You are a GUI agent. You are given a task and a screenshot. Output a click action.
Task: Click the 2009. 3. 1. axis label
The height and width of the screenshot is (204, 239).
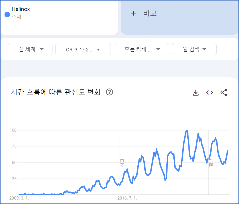[19, 198]
